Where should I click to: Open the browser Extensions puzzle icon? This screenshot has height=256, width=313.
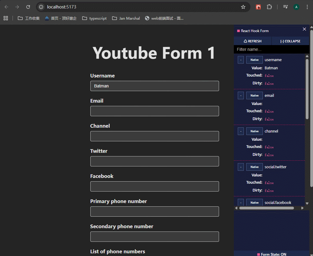coord(269,7)
